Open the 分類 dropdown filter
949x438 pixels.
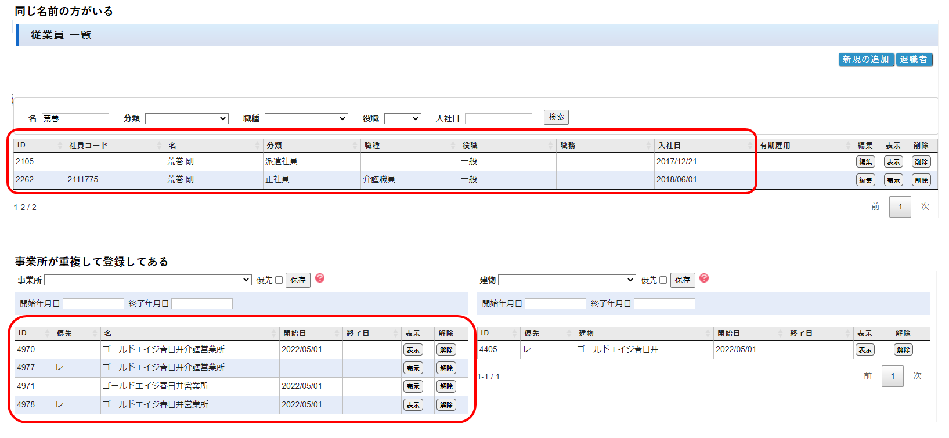tap(186, 118)
